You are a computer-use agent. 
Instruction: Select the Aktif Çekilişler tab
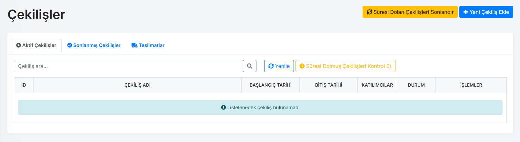coord(36,45)
